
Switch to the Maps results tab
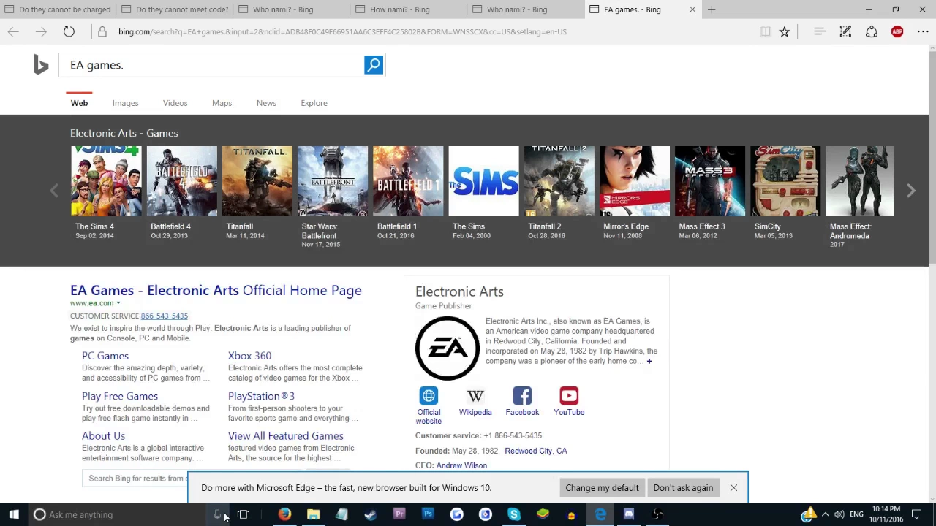[x=222, y=103]
